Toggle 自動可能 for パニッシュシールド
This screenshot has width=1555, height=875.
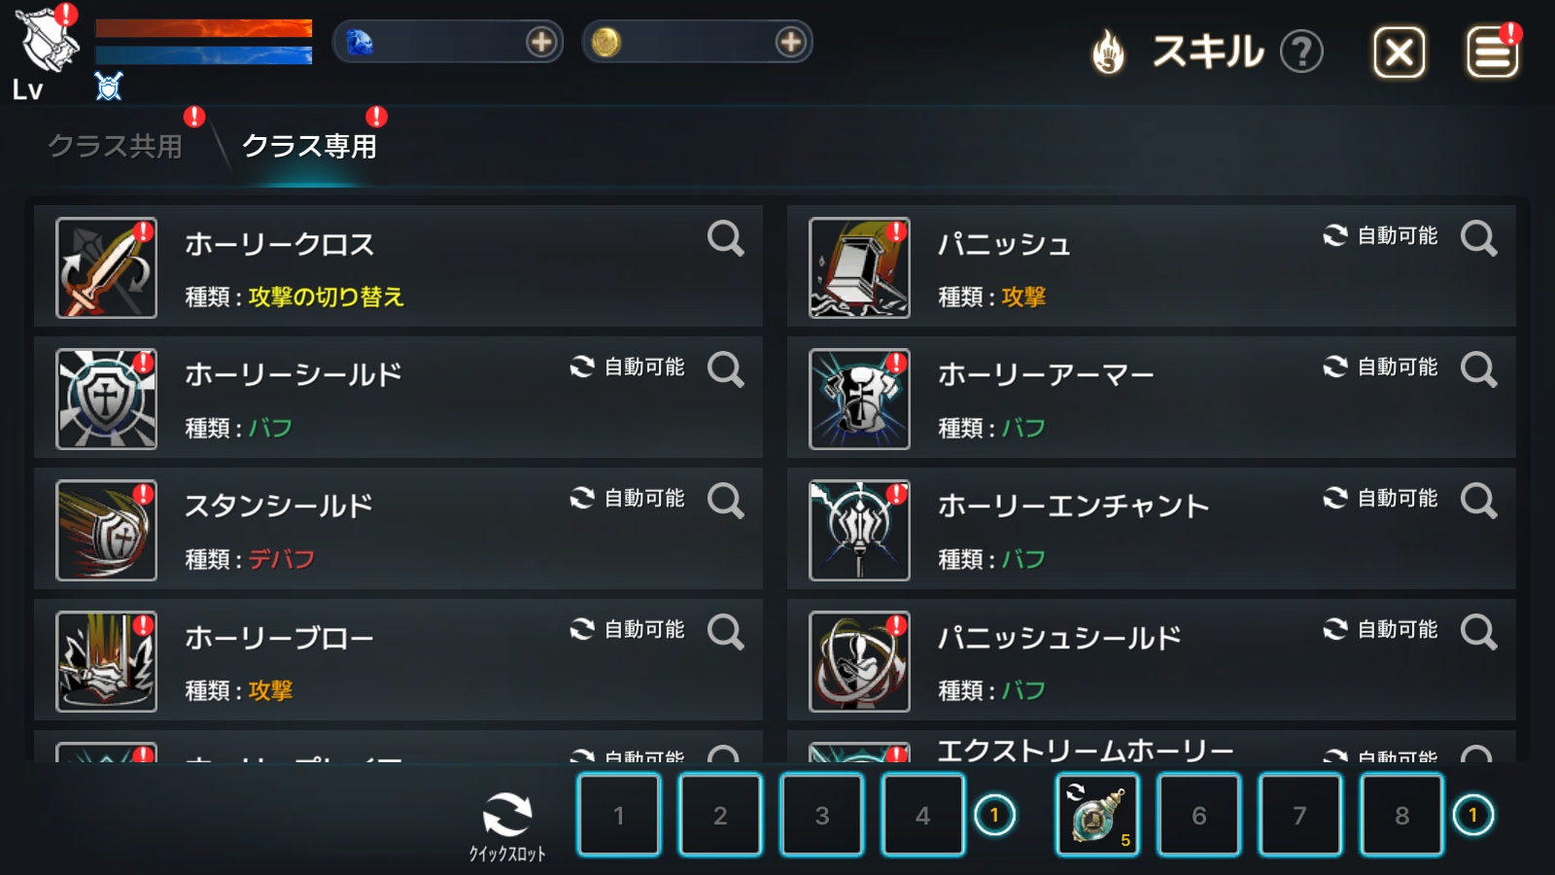tap(1380, 629)
